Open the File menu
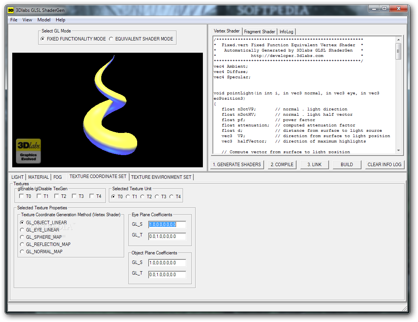The image size is (418, 322). click(x=14, y=20)
